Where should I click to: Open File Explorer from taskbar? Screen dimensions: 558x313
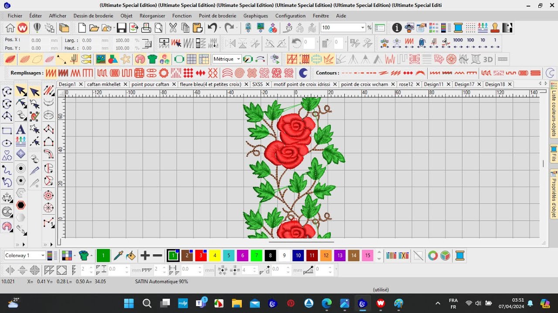click(237, 303)
